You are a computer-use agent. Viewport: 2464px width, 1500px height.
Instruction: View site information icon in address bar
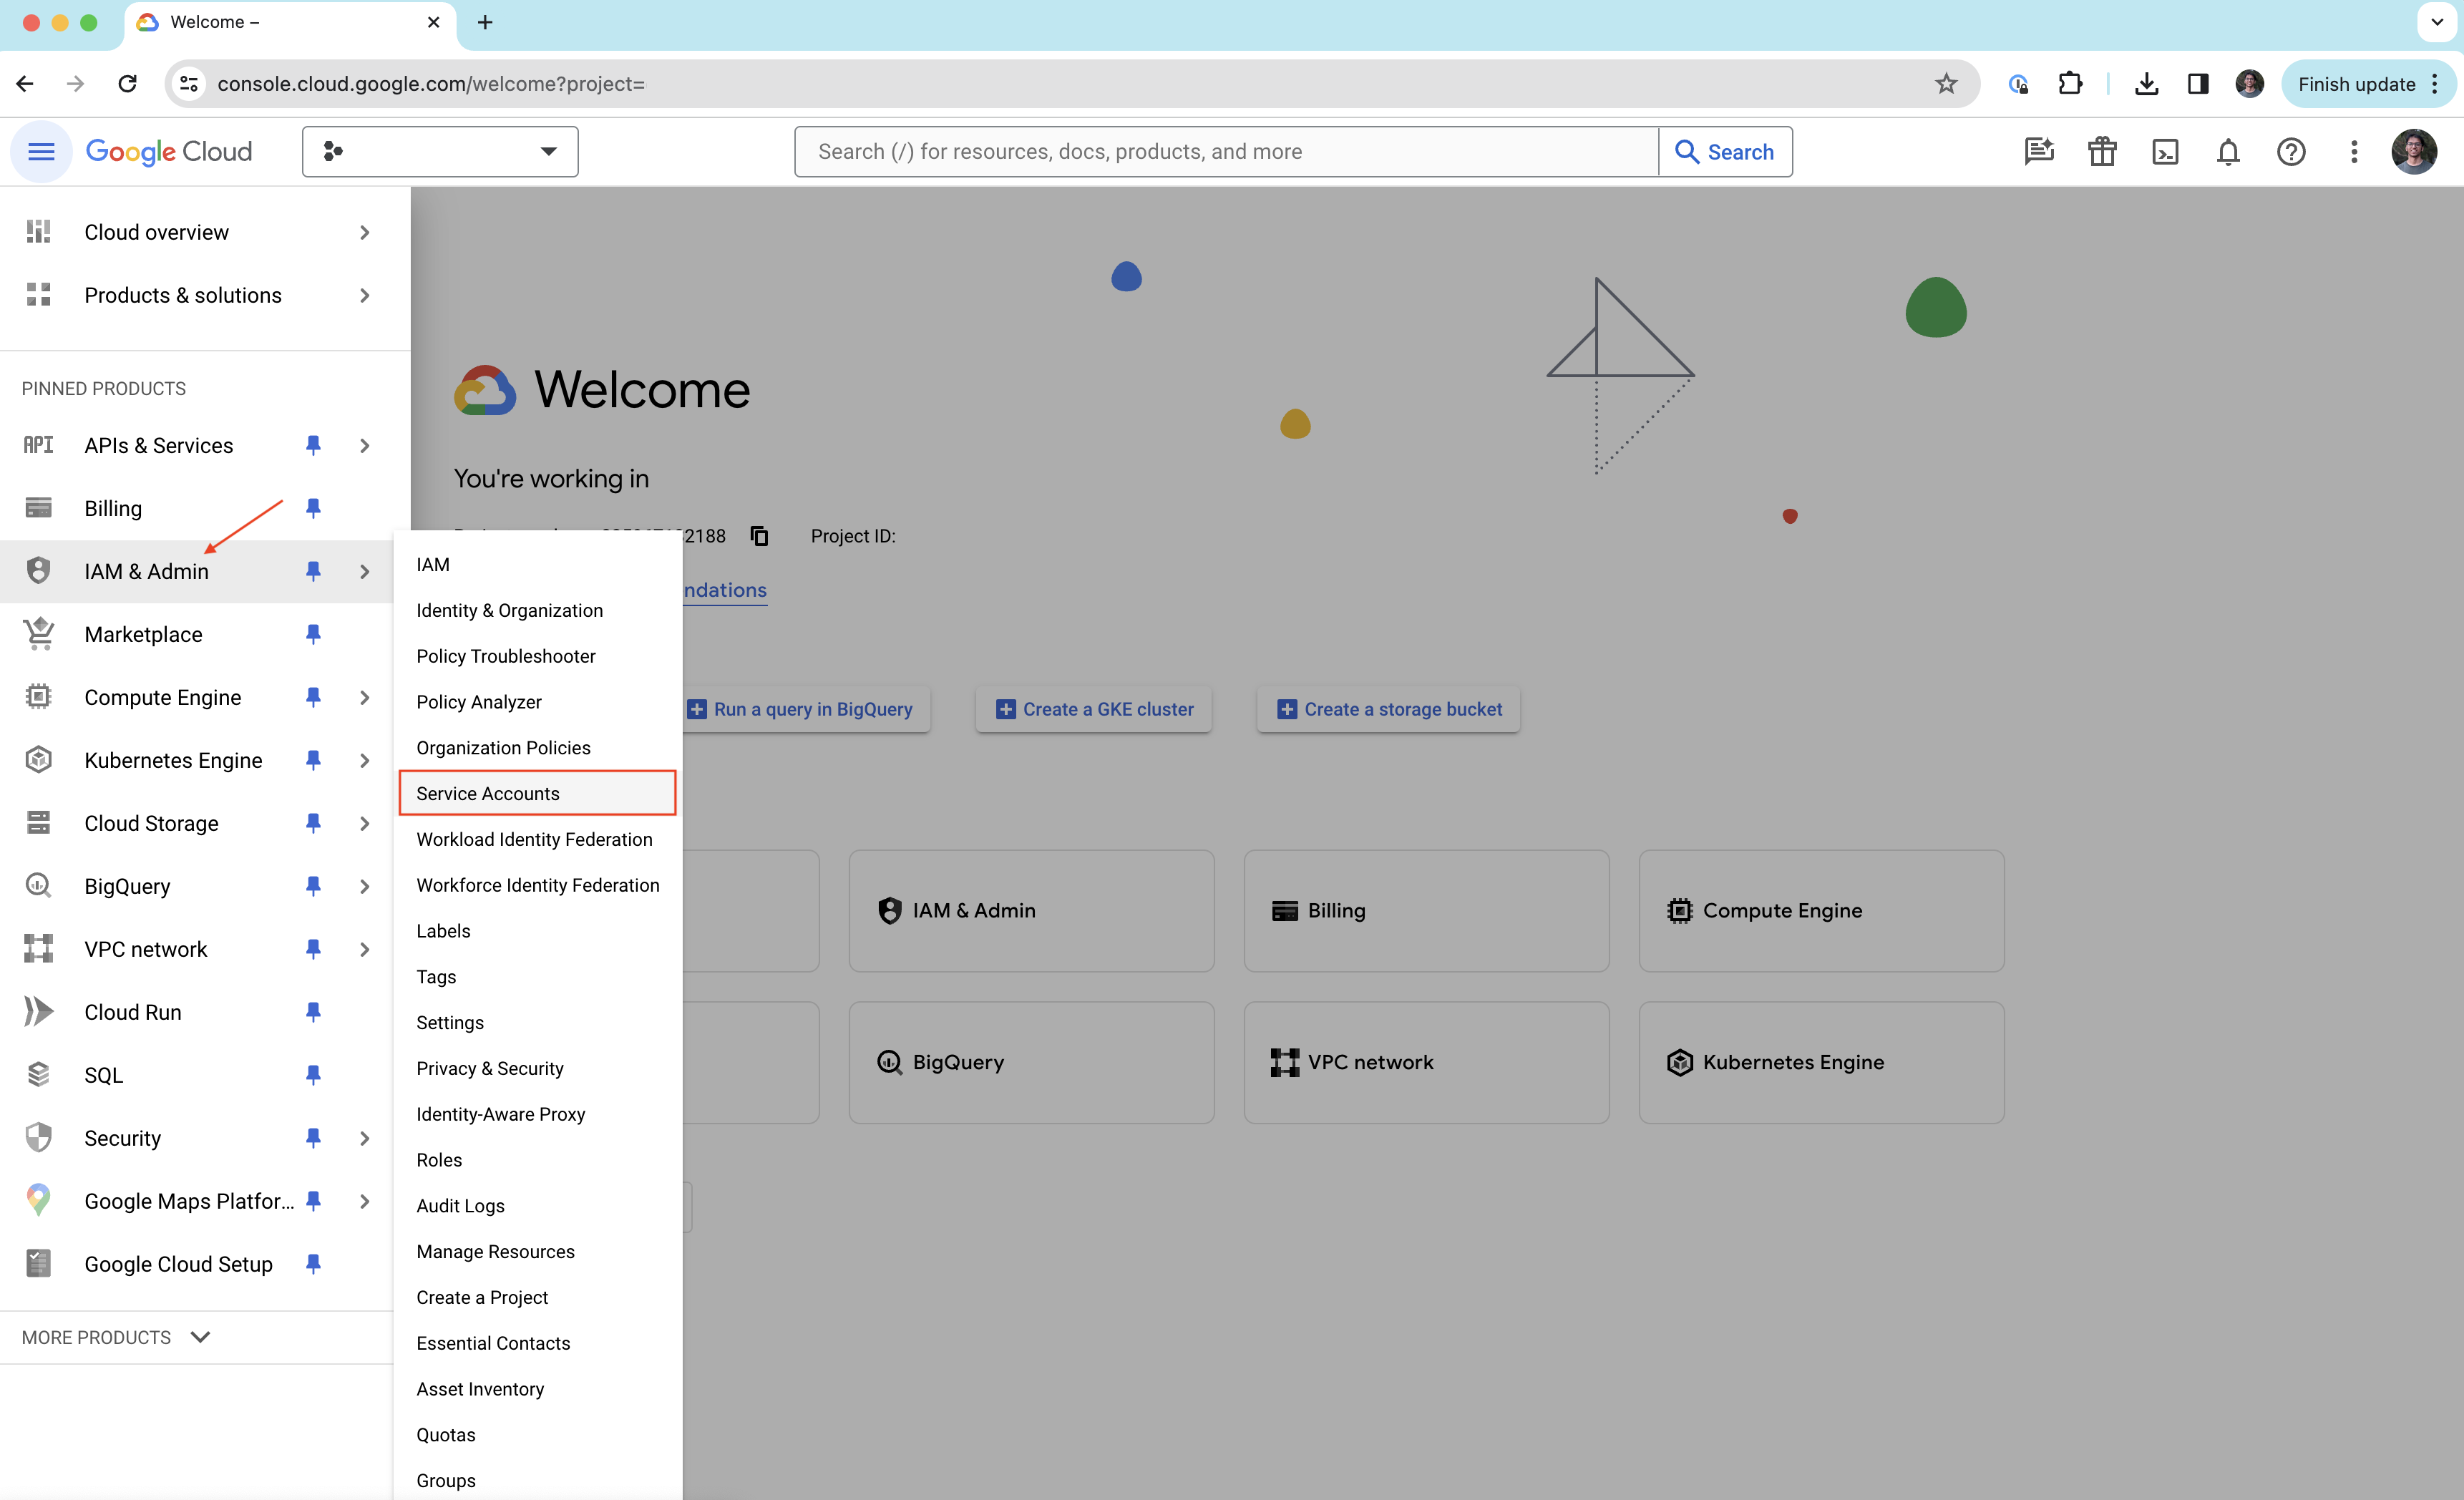click(x=189, y=84)
